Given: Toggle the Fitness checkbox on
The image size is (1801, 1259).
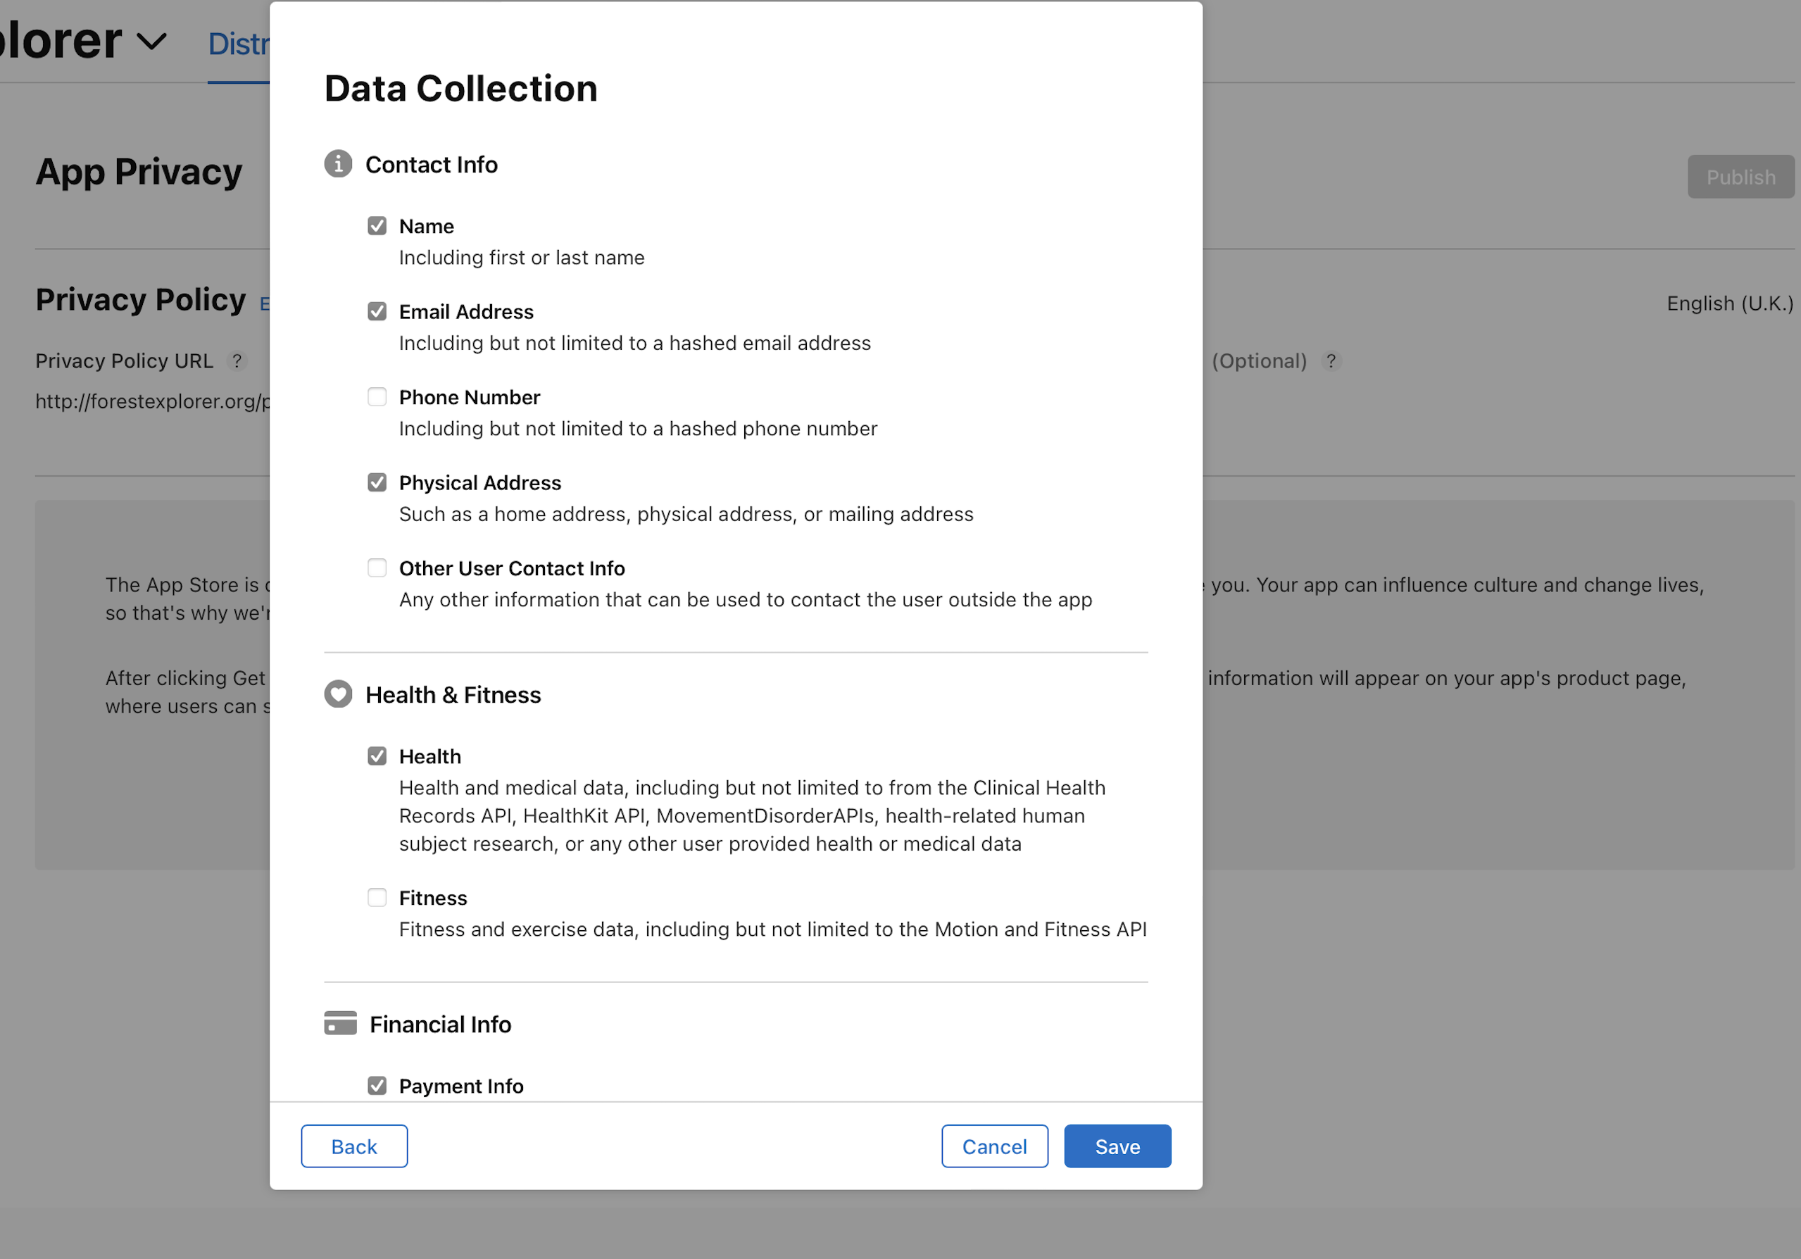Looking at the screenshot, I should click(377, 898).
